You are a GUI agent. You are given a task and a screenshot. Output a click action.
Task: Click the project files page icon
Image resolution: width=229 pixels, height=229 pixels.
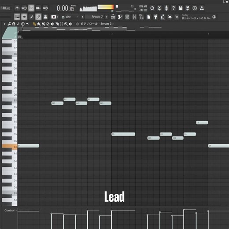(148, 17)
